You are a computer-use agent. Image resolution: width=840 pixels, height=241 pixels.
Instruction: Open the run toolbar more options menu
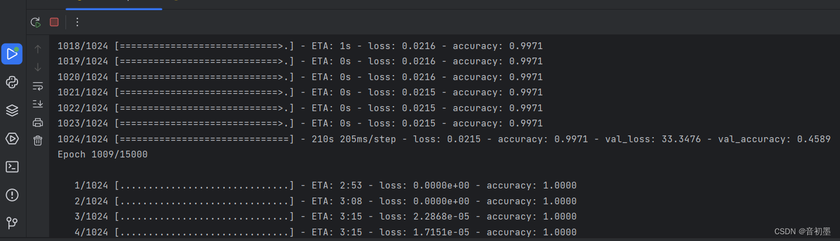pyautogui.click(x=77, y=22)
